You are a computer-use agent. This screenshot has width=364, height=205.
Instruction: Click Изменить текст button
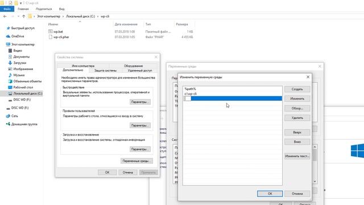point(297,156)
